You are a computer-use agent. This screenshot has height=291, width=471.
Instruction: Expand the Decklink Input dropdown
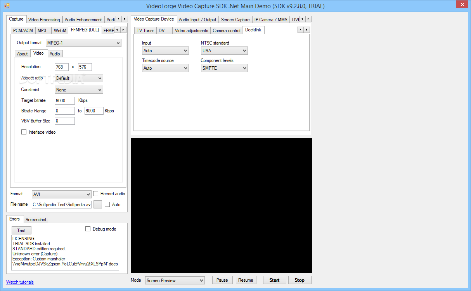point(165,51)
